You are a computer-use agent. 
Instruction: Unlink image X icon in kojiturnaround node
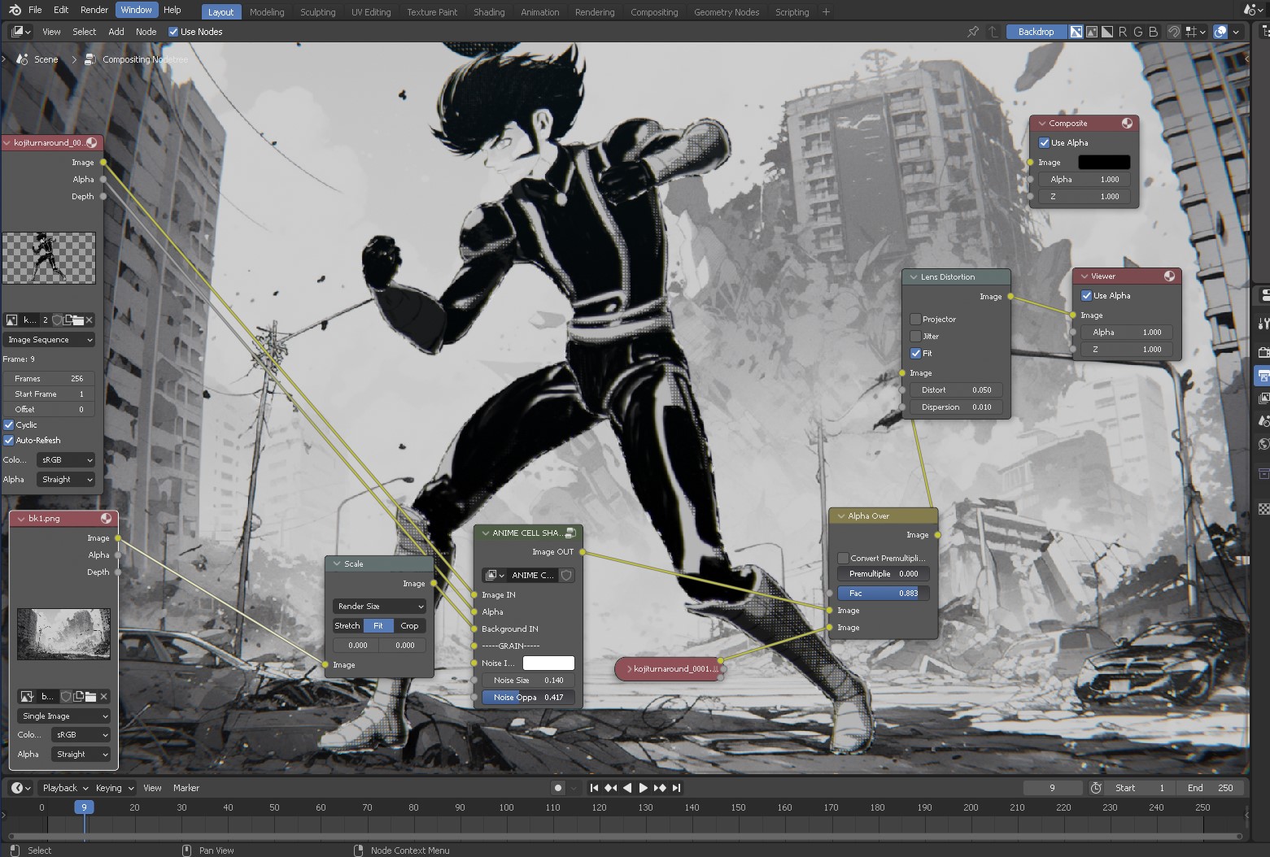[89, 320]
